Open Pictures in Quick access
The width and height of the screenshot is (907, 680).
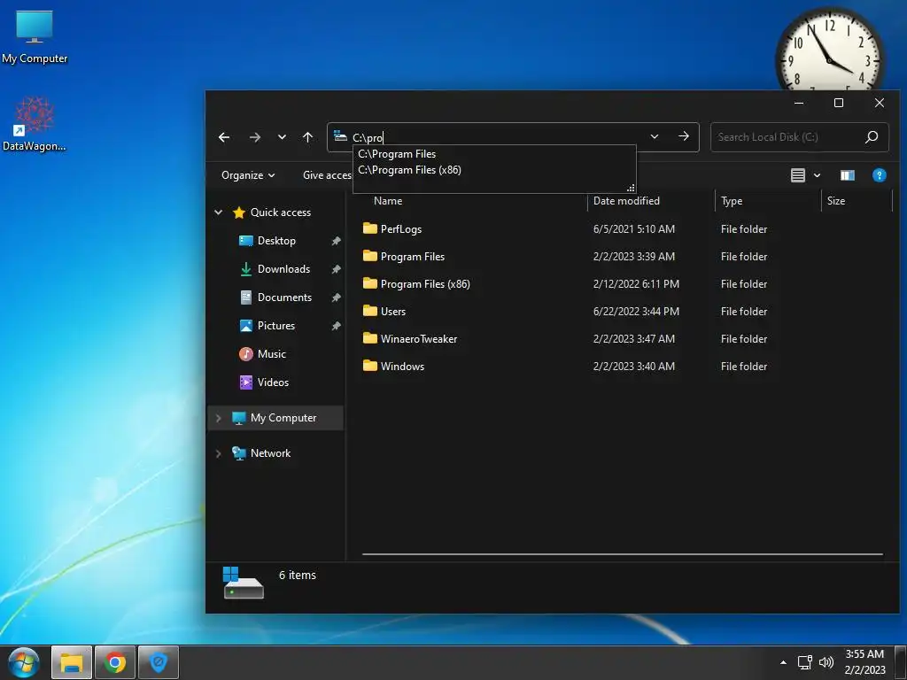276,326
